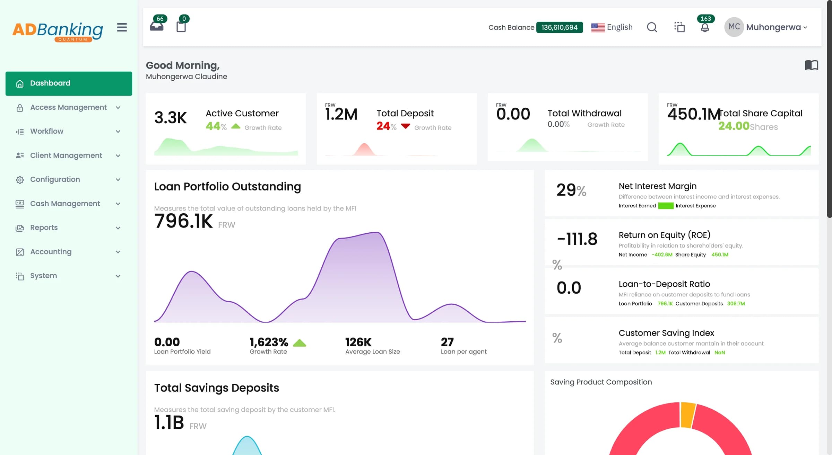Click '796.1K' loan portfolio amount
Viewport: 832px width, 455px height.
(x=183, y=221)
